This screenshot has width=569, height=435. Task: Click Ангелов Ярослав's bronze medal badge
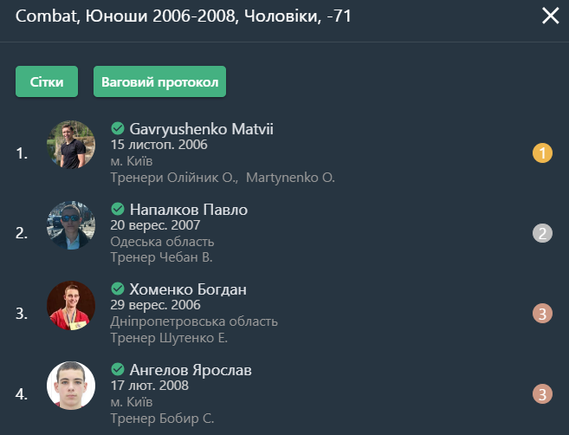[542, 394]
